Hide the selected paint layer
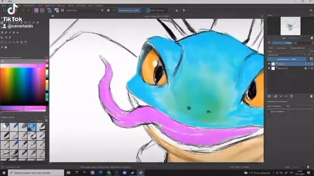314x176 pixels. [269, 64]
